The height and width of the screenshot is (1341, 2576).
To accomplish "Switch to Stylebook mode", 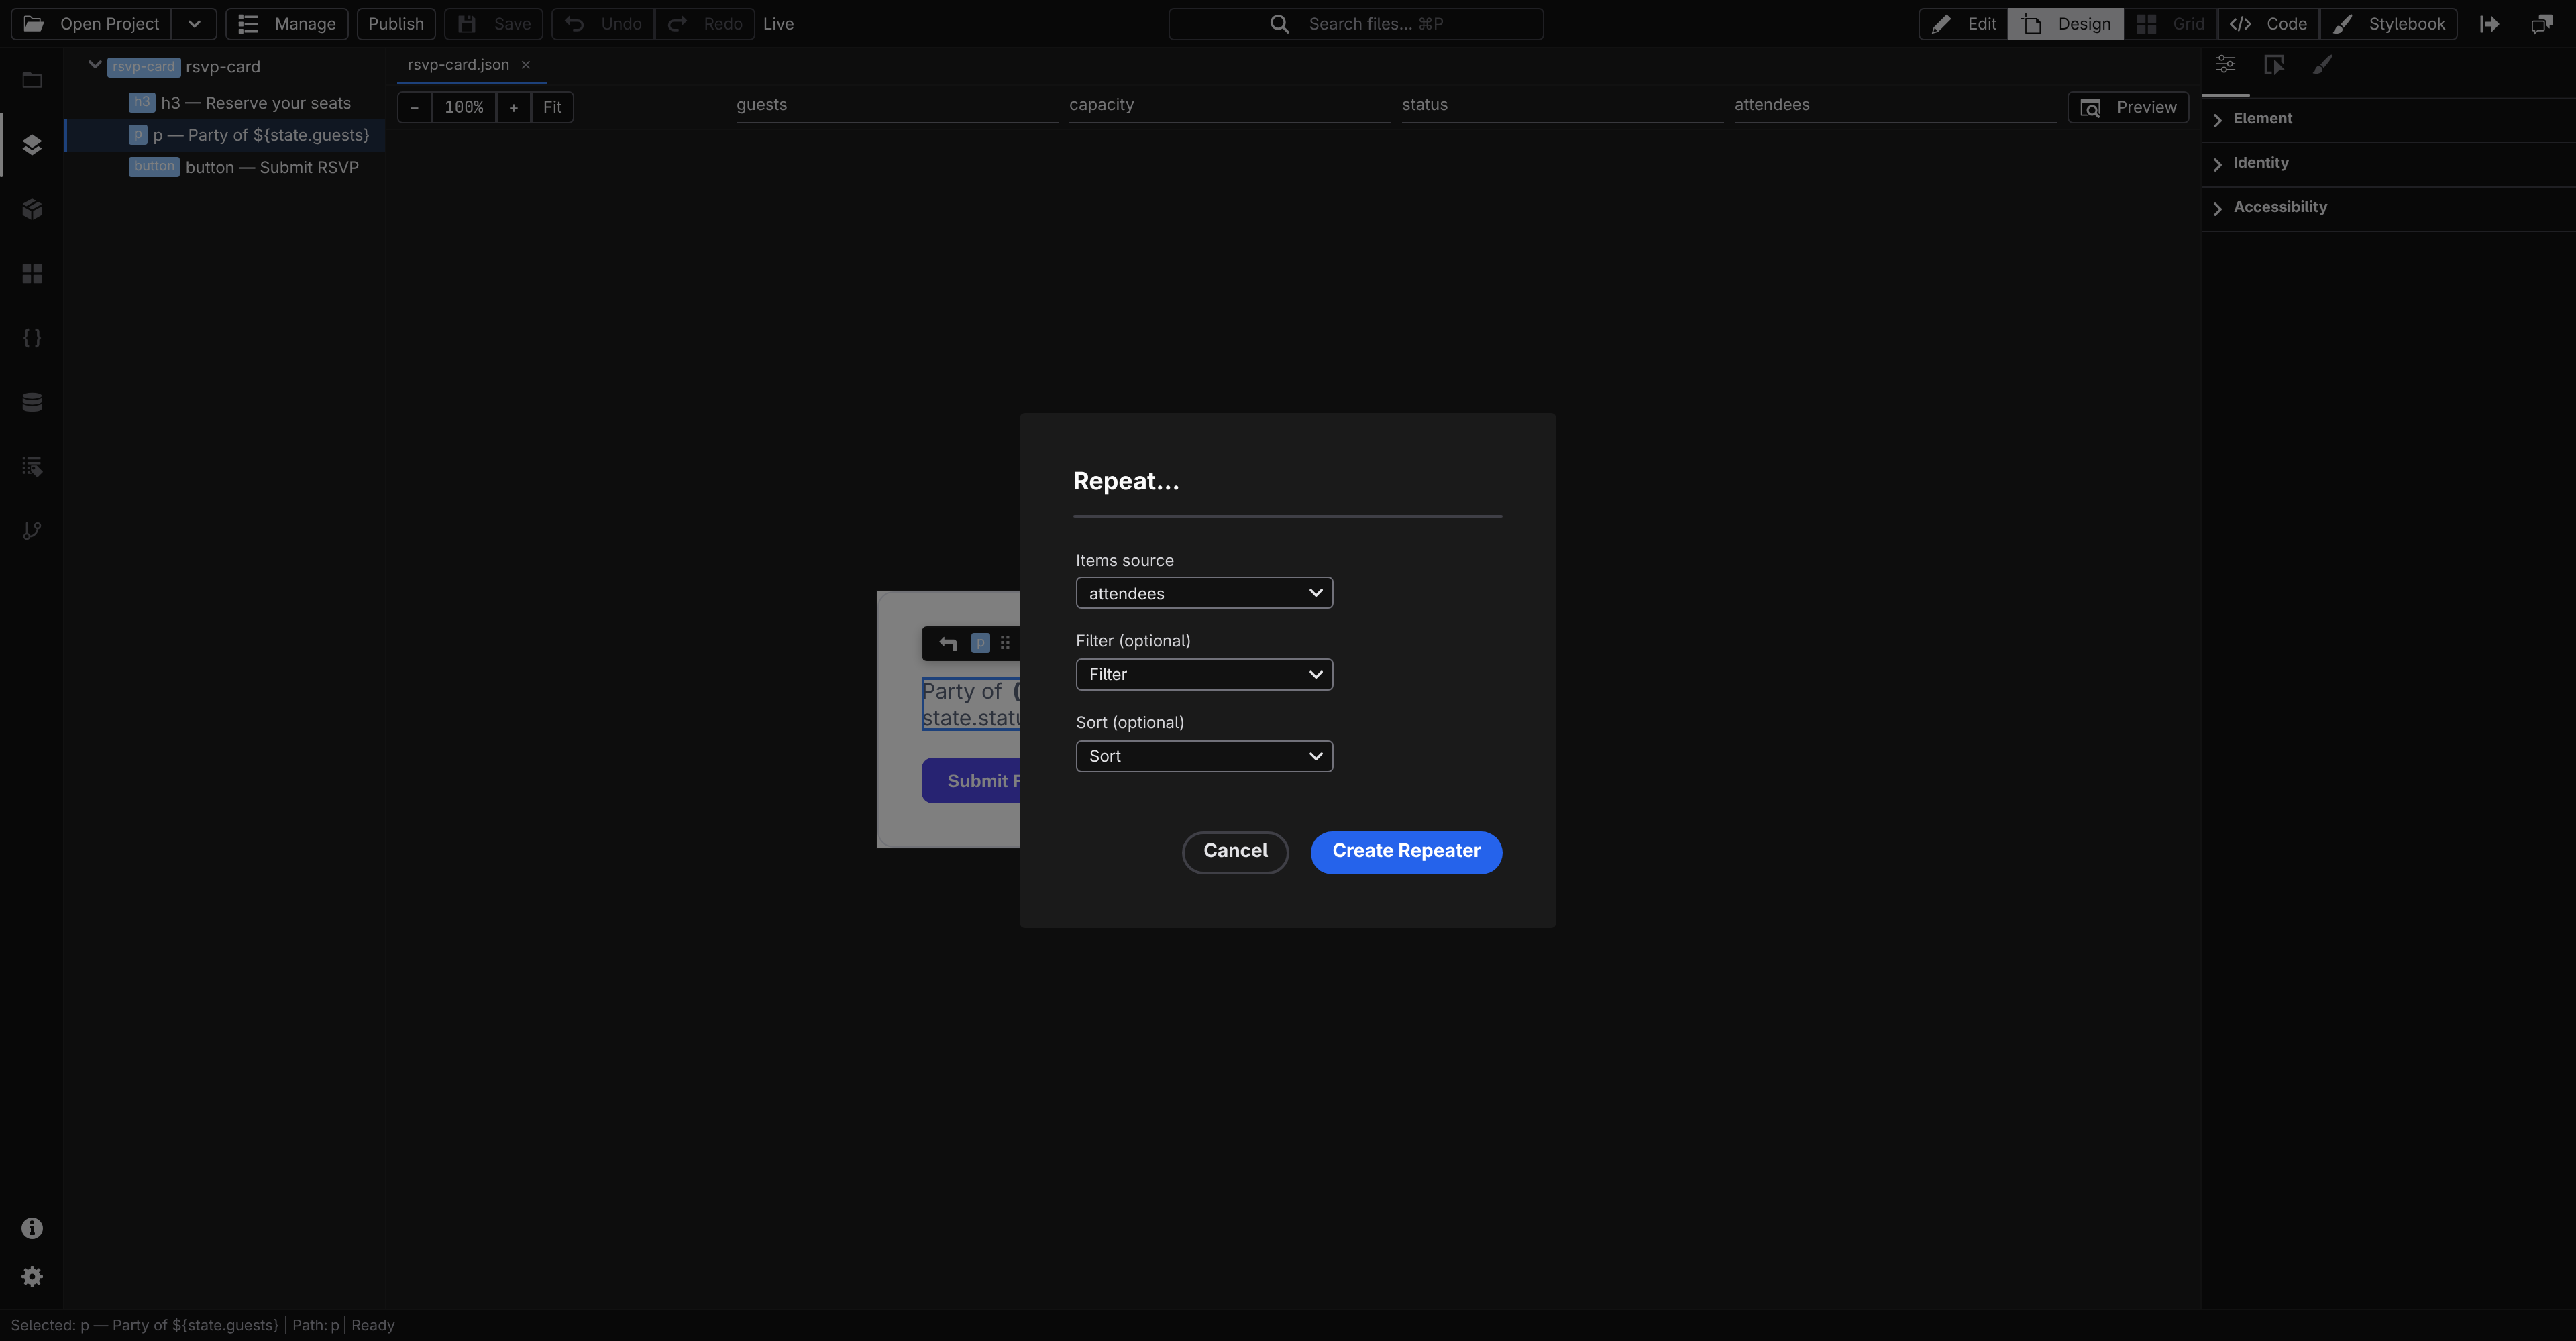I will (2388, 24).
